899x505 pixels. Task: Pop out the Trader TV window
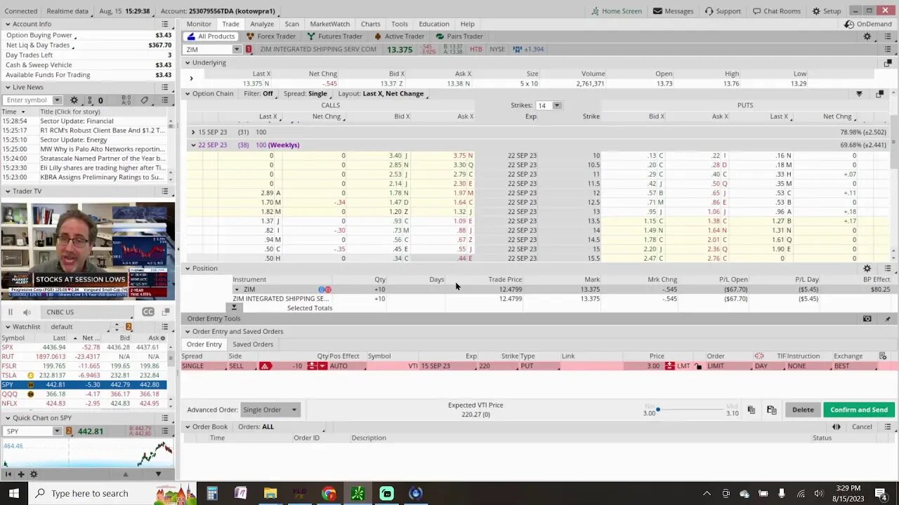(166, 312)
